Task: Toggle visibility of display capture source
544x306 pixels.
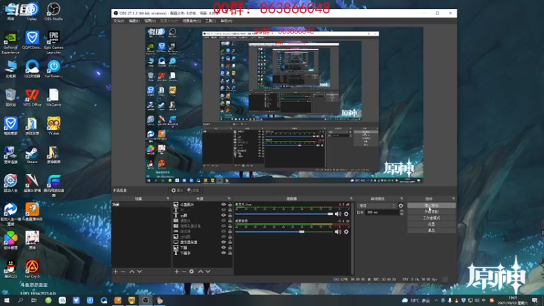Action: click(x=224, y=242)
